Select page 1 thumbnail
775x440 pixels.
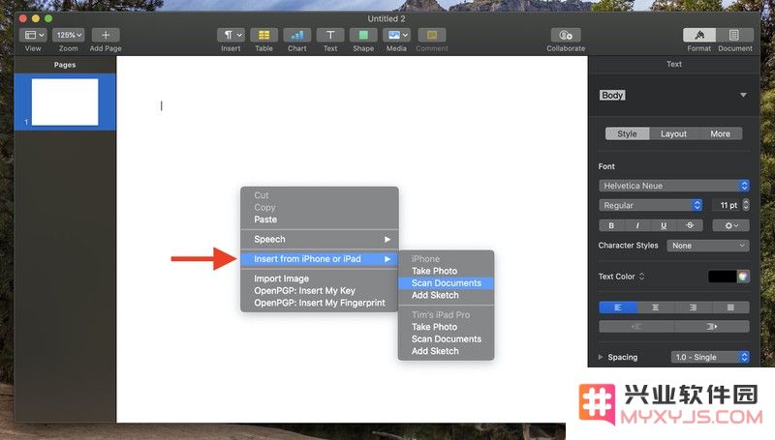click(x=65, y=103)
